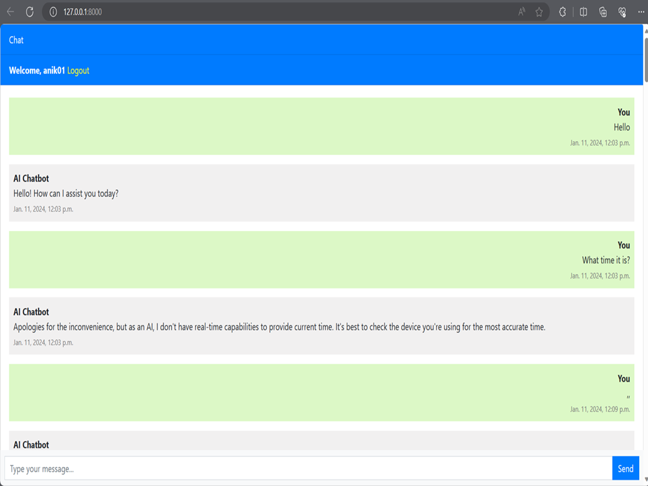Click the 'AI Chatbot' label above Apologies reply

tap(31, 312)
